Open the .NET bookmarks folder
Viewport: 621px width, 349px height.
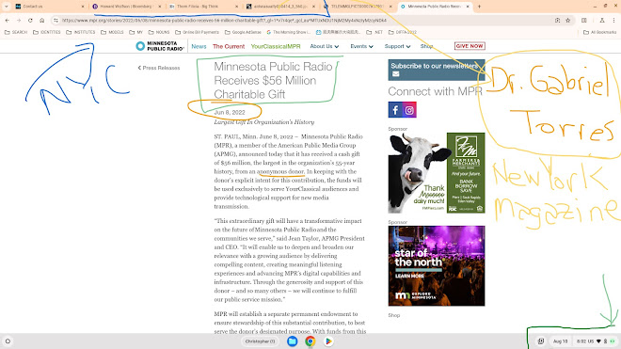[x=374, y=32]
